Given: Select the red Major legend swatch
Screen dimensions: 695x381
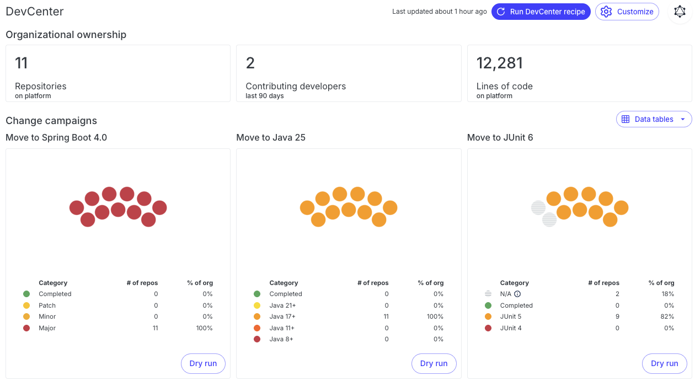Looking at the screenshot, I should [x=26, y=328].
